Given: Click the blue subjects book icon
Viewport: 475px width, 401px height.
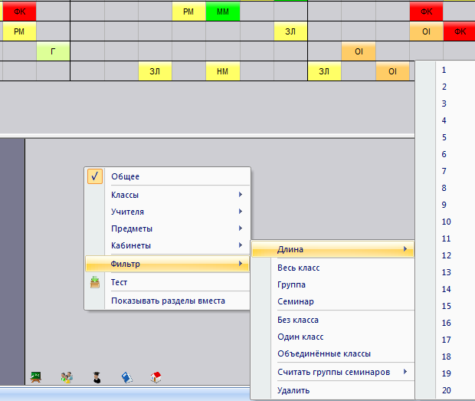Looking at the screenshot, I should point(128,376).
